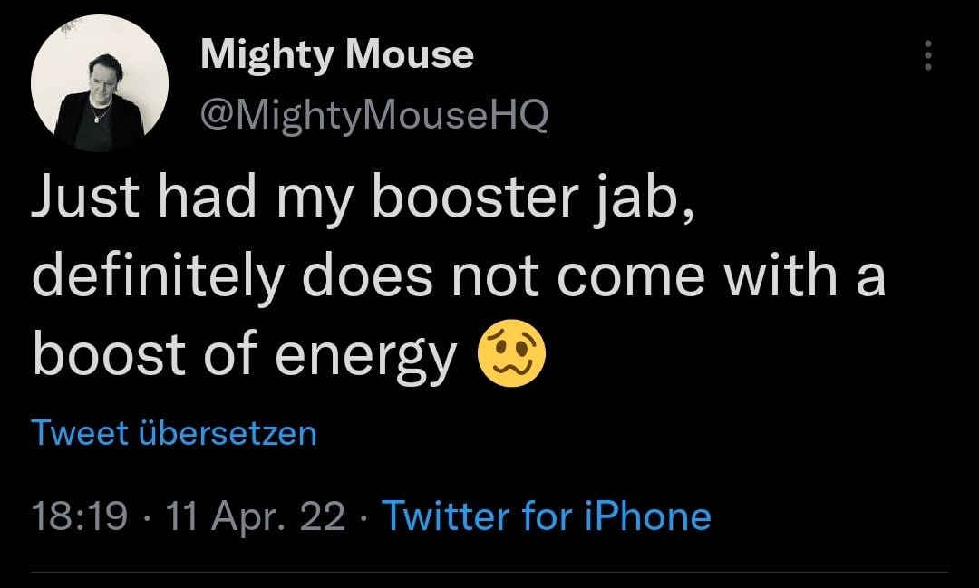Click the 18:19 timestamp
979x588 pixels.
(x=79, y=516)
